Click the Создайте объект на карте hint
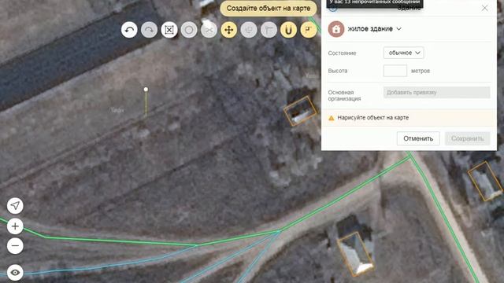Image resolution: width=504 pixels, height=283 pixels. (x=269, y=9)
